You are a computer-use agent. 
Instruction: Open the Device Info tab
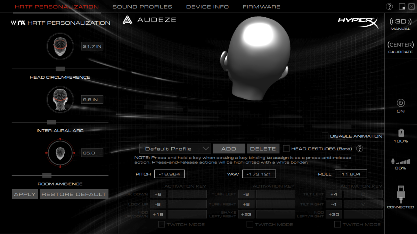(x=207, y=7)
